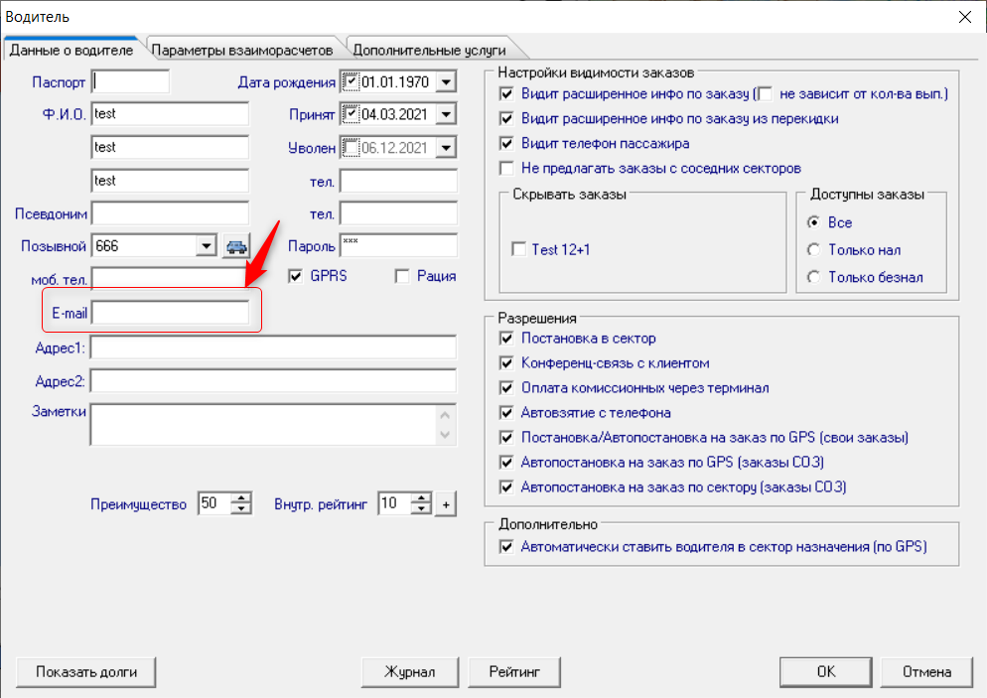Screen dimensions: 987x698
Task: Click the car icon beside Позывной
Action: coord(236,246)
